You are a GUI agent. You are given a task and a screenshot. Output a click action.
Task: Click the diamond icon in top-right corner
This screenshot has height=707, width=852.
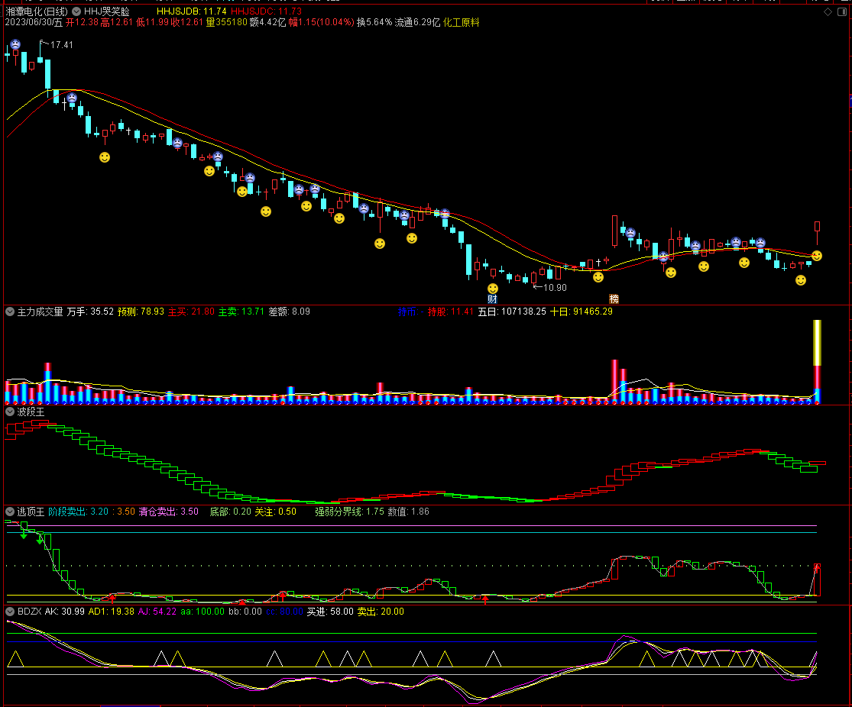828,12
